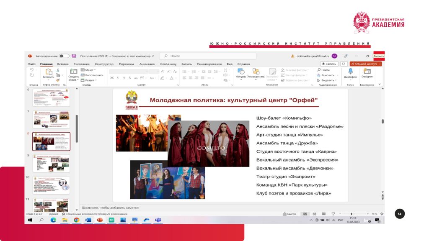429x241 pixels.
Task: Switch to the Вид tab
Action: point(230,64)
